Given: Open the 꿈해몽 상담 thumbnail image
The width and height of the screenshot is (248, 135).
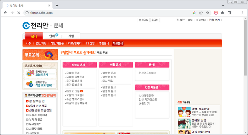Looking at the screenshot, I should 184,124.
